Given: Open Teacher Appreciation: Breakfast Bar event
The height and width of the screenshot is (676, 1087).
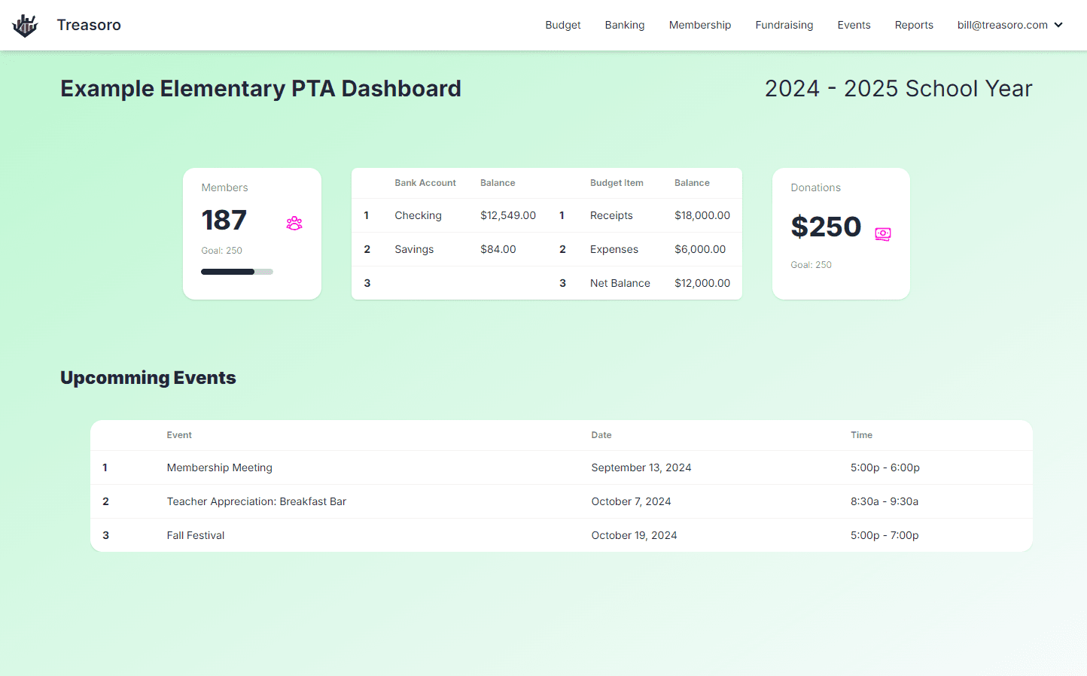Looking at the screenshot, I should (x=257, y=501).
